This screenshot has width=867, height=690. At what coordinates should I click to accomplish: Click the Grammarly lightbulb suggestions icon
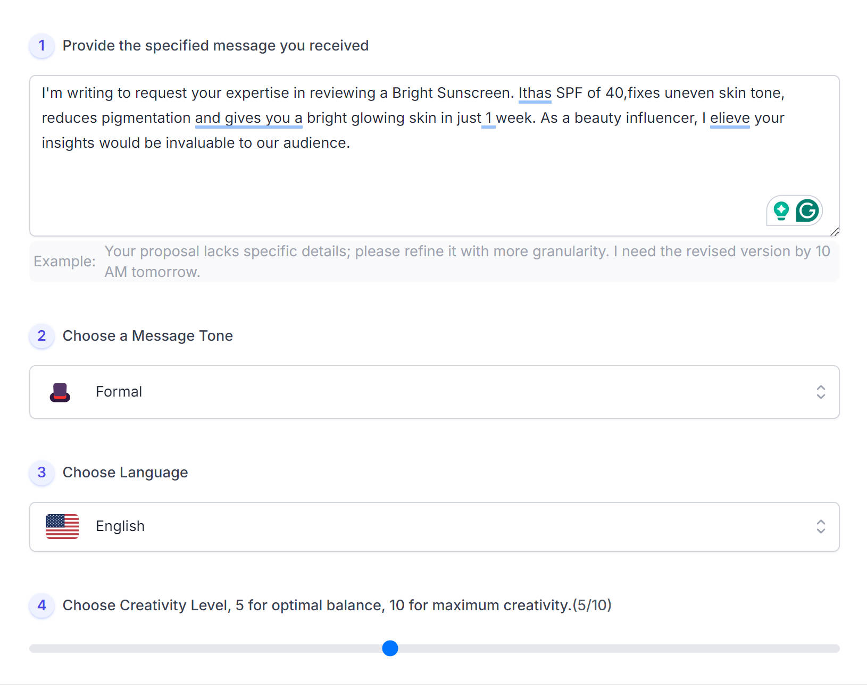781,211
